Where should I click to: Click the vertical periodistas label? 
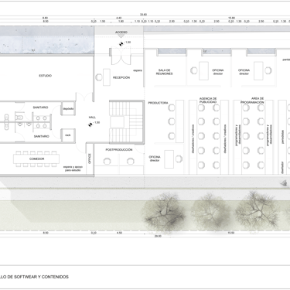point(283,137)
